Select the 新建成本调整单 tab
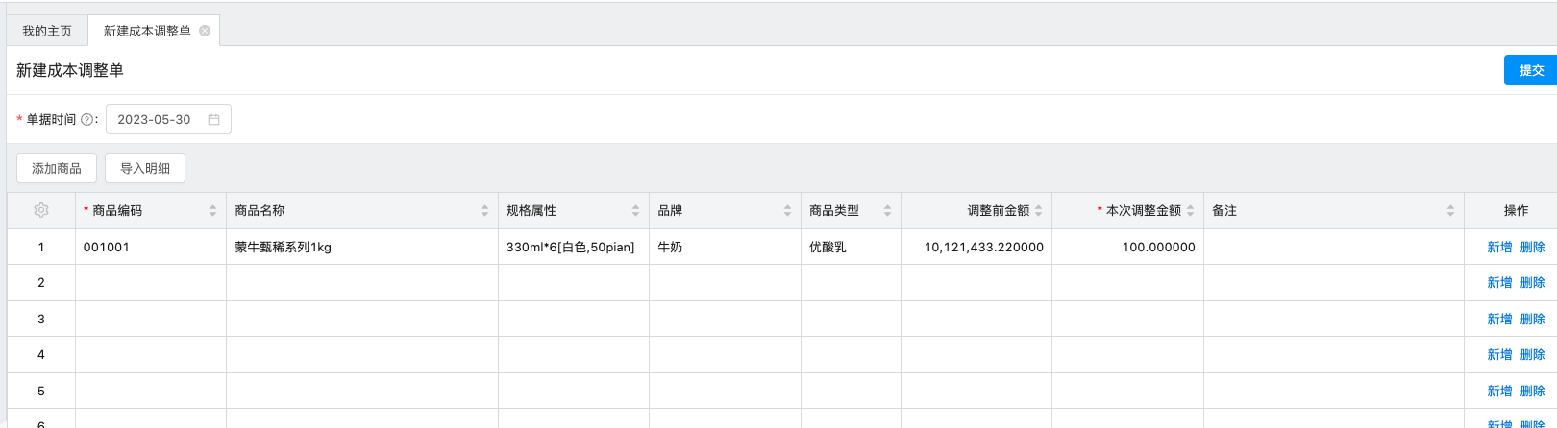The image size is (1557, 428). 147,31
